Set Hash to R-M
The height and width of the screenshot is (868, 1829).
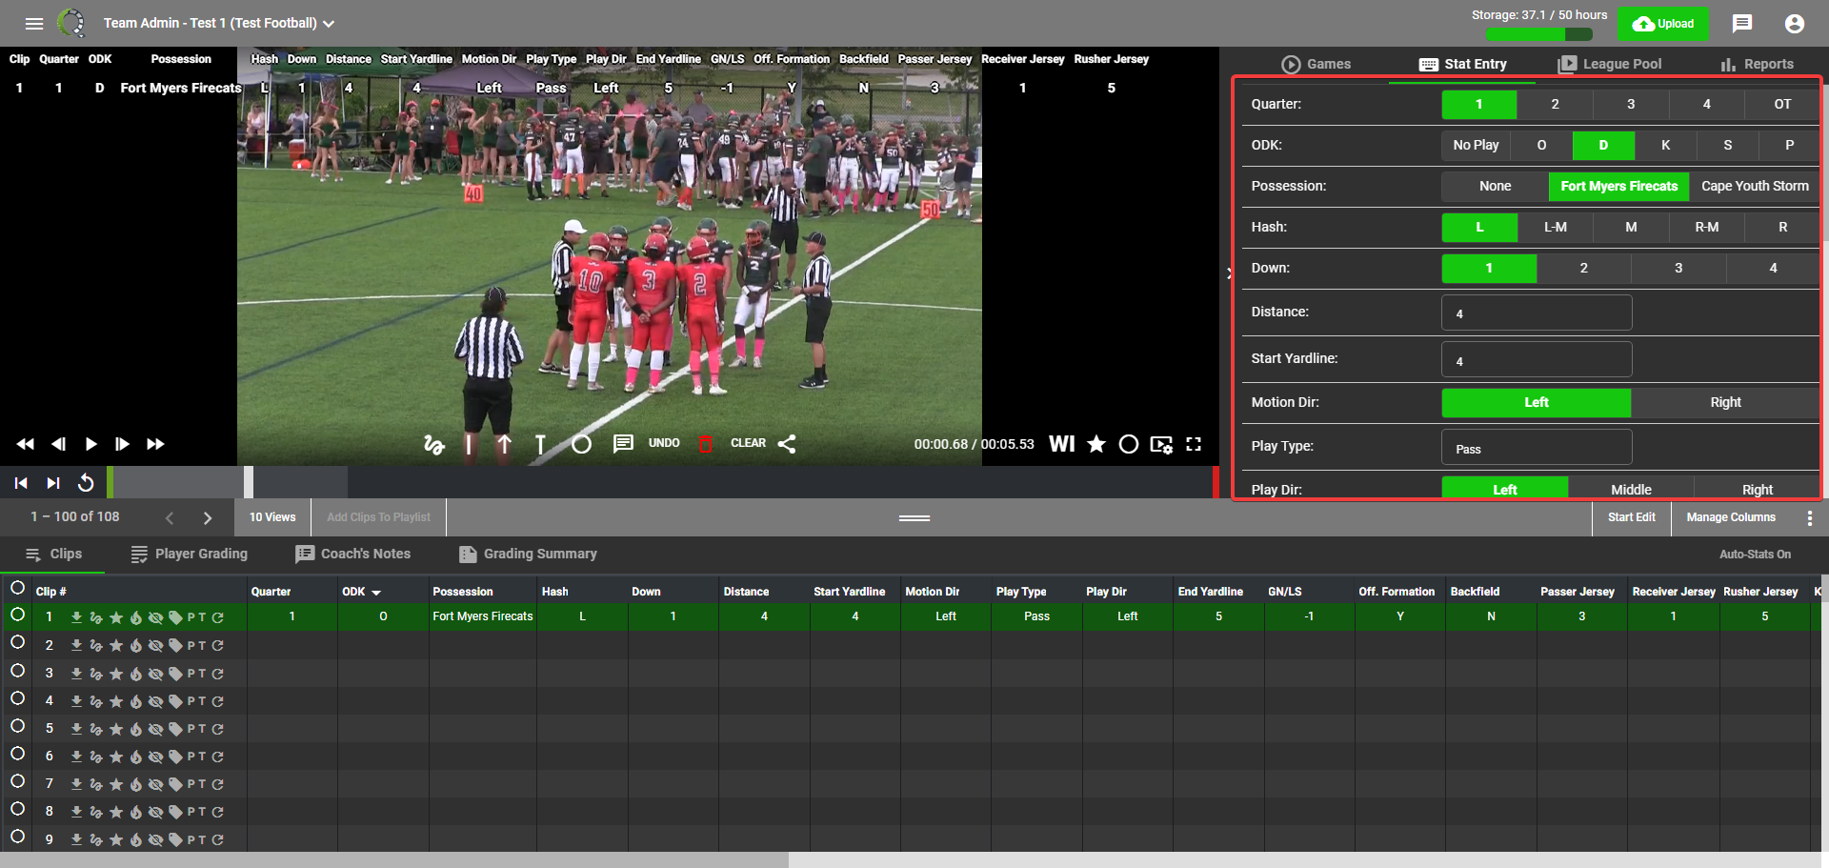tap(1707, 227)
